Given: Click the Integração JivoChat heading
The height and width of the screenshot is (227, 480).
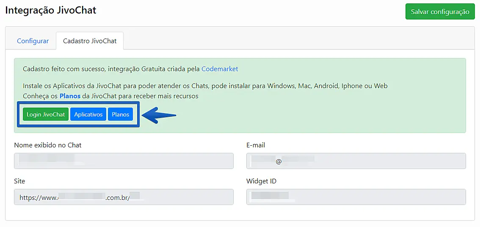Looking at the screenshot, I should coord(51,11).
